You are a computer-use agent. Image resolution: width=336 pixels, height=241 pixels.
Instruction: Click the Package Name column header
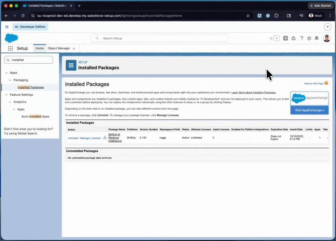pos(116,129)
